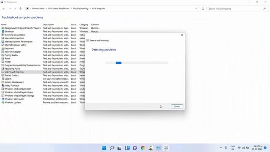Open Windows Start menu
The height and width of the screenshot is (152, 270).
coord(104,148)
